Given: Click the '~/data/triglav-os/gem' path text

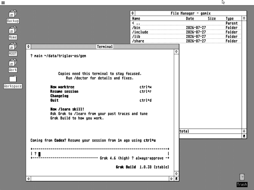Looking at the screenshot, I should [x=65, y=56].
